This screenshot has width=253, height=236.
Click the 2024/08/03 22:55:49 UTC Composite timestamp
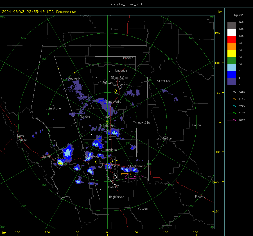pyautogui.click(x=39, y=12)
